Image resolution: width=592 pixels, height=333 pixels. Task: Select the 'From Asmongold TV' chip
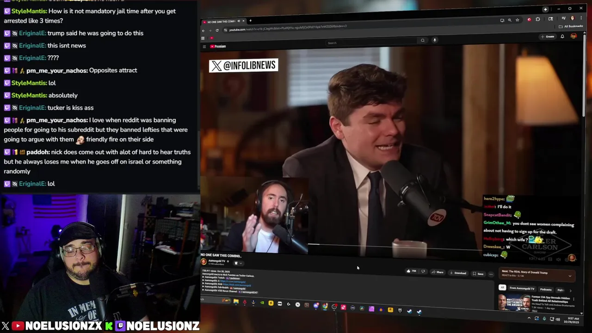pyautogui.click(x=522, y=289)
